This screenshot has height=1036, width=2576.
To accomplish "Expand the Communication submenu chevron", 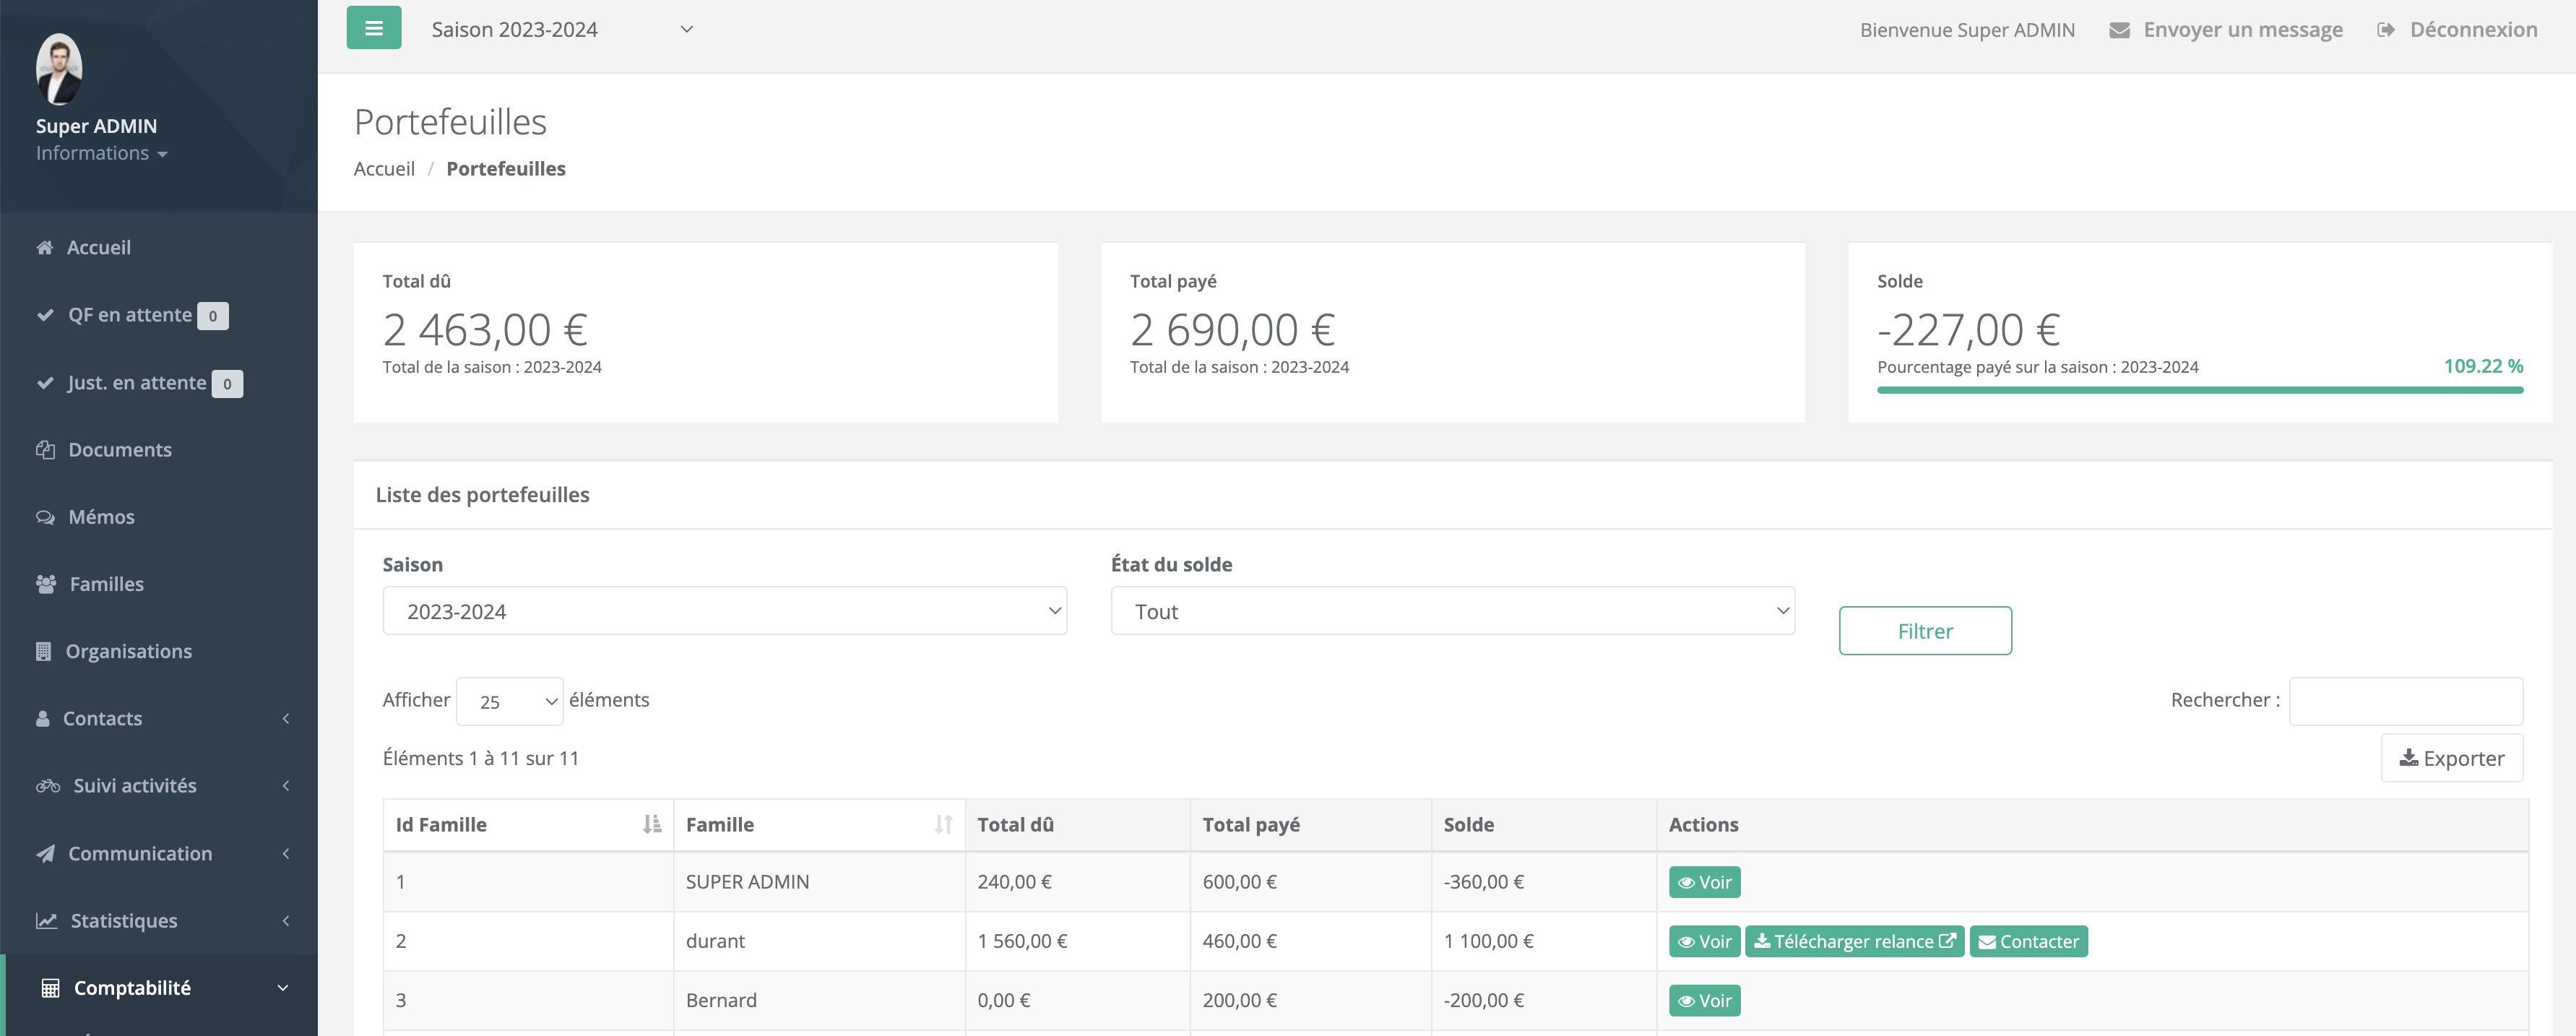I will coord(286,853).
